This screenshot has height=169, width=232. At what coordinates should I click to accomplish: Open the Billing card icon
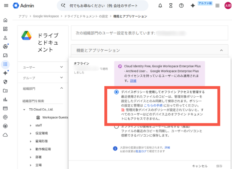pos(5,108)
